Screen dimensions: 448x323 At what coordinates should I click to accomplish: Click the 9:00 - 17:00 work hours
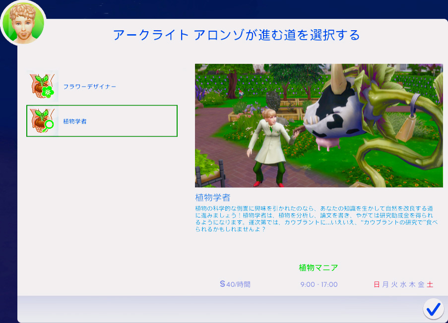click(319, 284)
